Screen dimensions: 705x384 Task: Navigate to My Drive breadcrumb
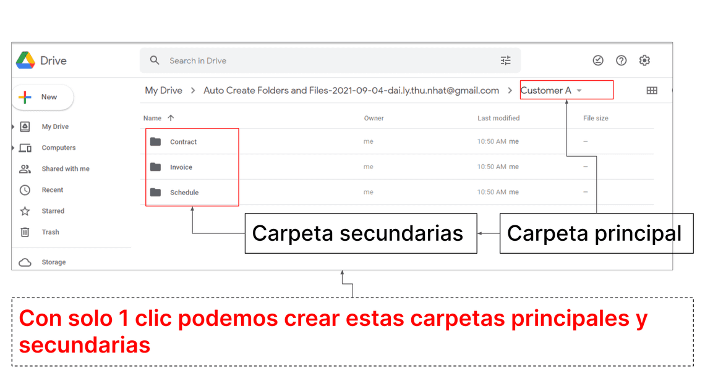click(x=163, y=91)
